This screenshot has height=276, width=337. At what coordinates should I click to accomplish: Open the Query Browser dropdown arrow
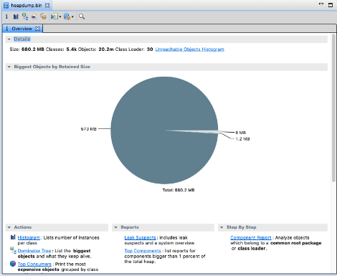tap(72, 16)
